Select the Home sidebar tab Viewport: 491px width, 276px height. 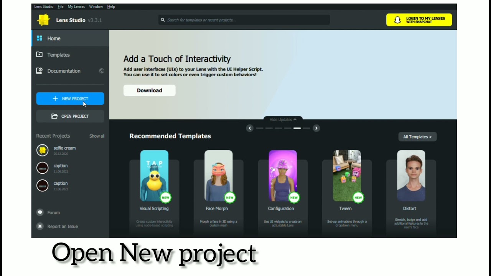tap(71, 38)
